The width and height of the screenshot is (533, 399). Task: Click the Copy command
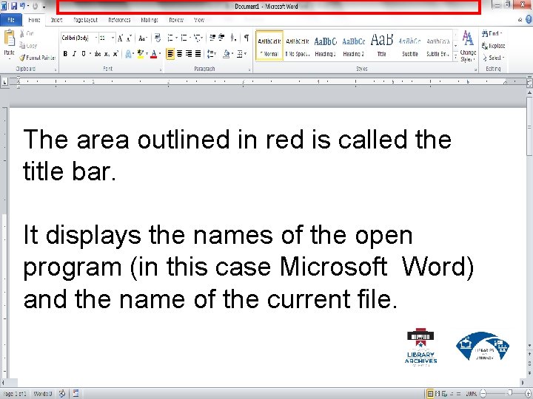[28, 46]
